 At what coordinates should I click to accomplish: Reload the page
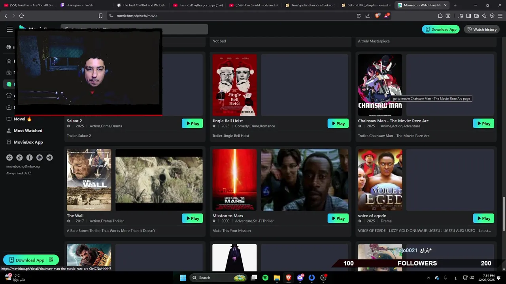(x=21, y=16)
